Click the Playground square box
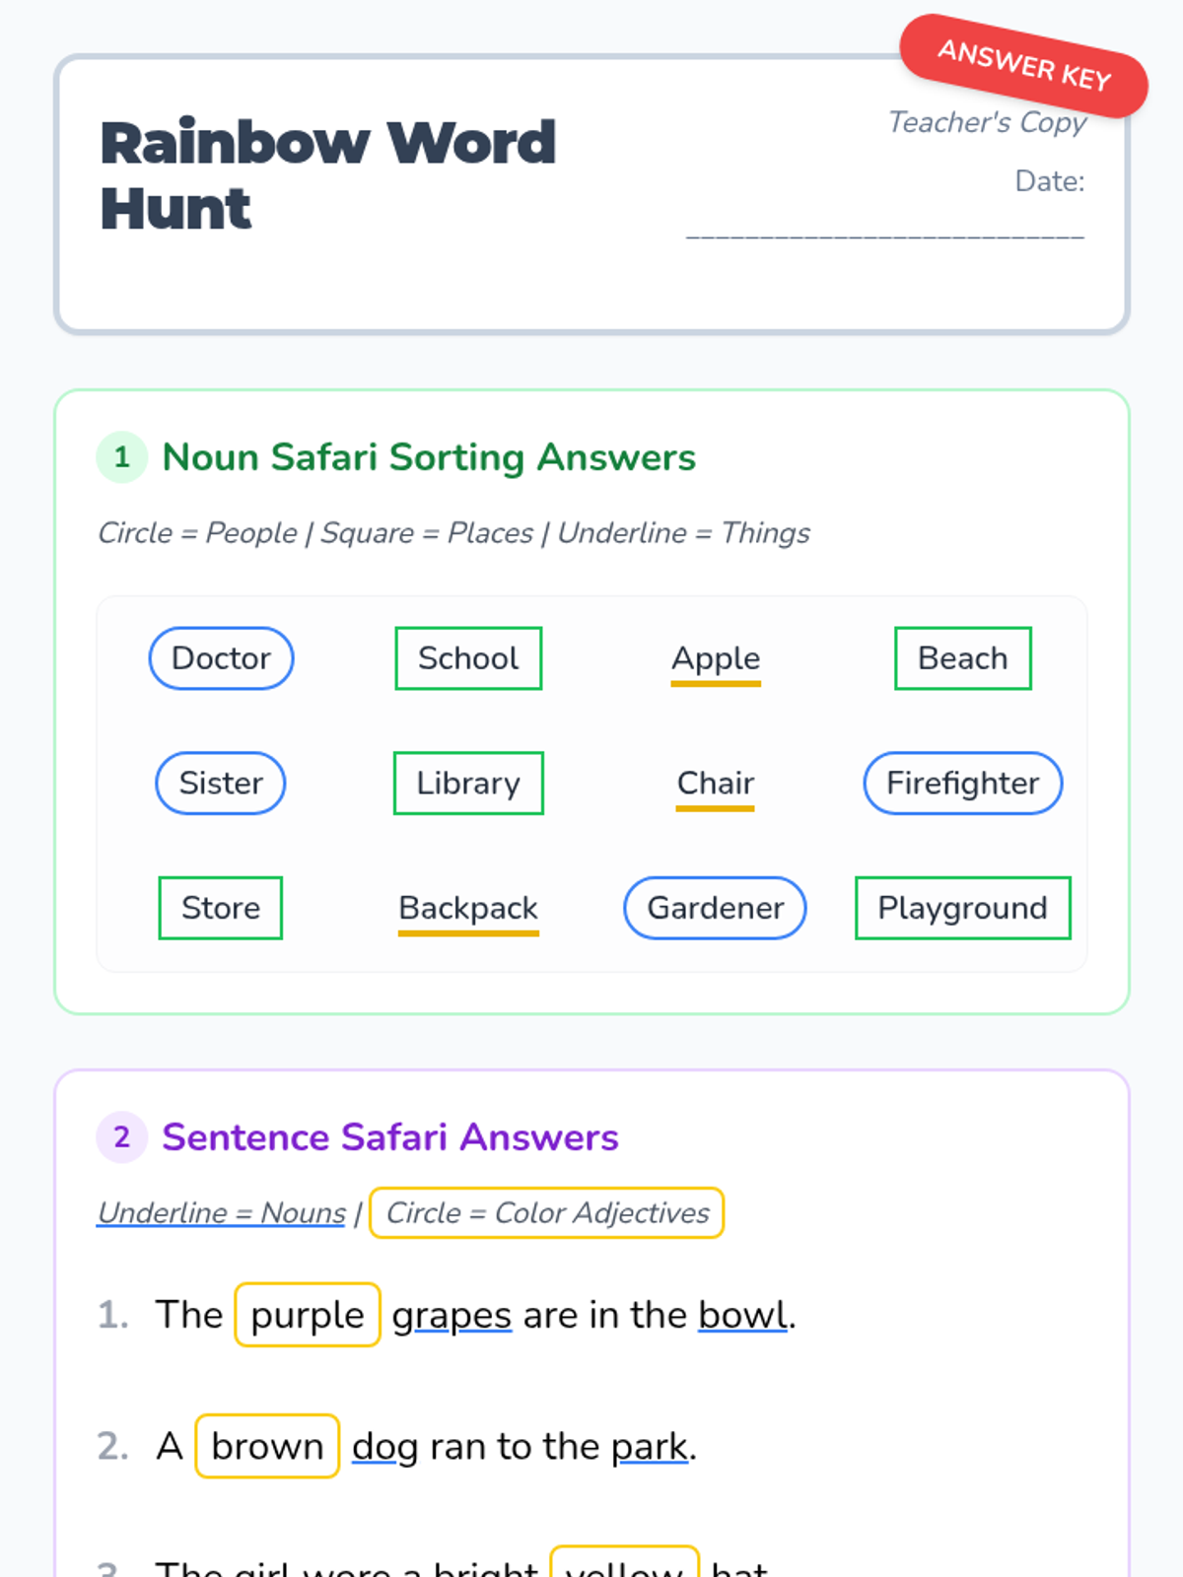This screenshot has height=1577, width=1183. click(x=963, y=908)
